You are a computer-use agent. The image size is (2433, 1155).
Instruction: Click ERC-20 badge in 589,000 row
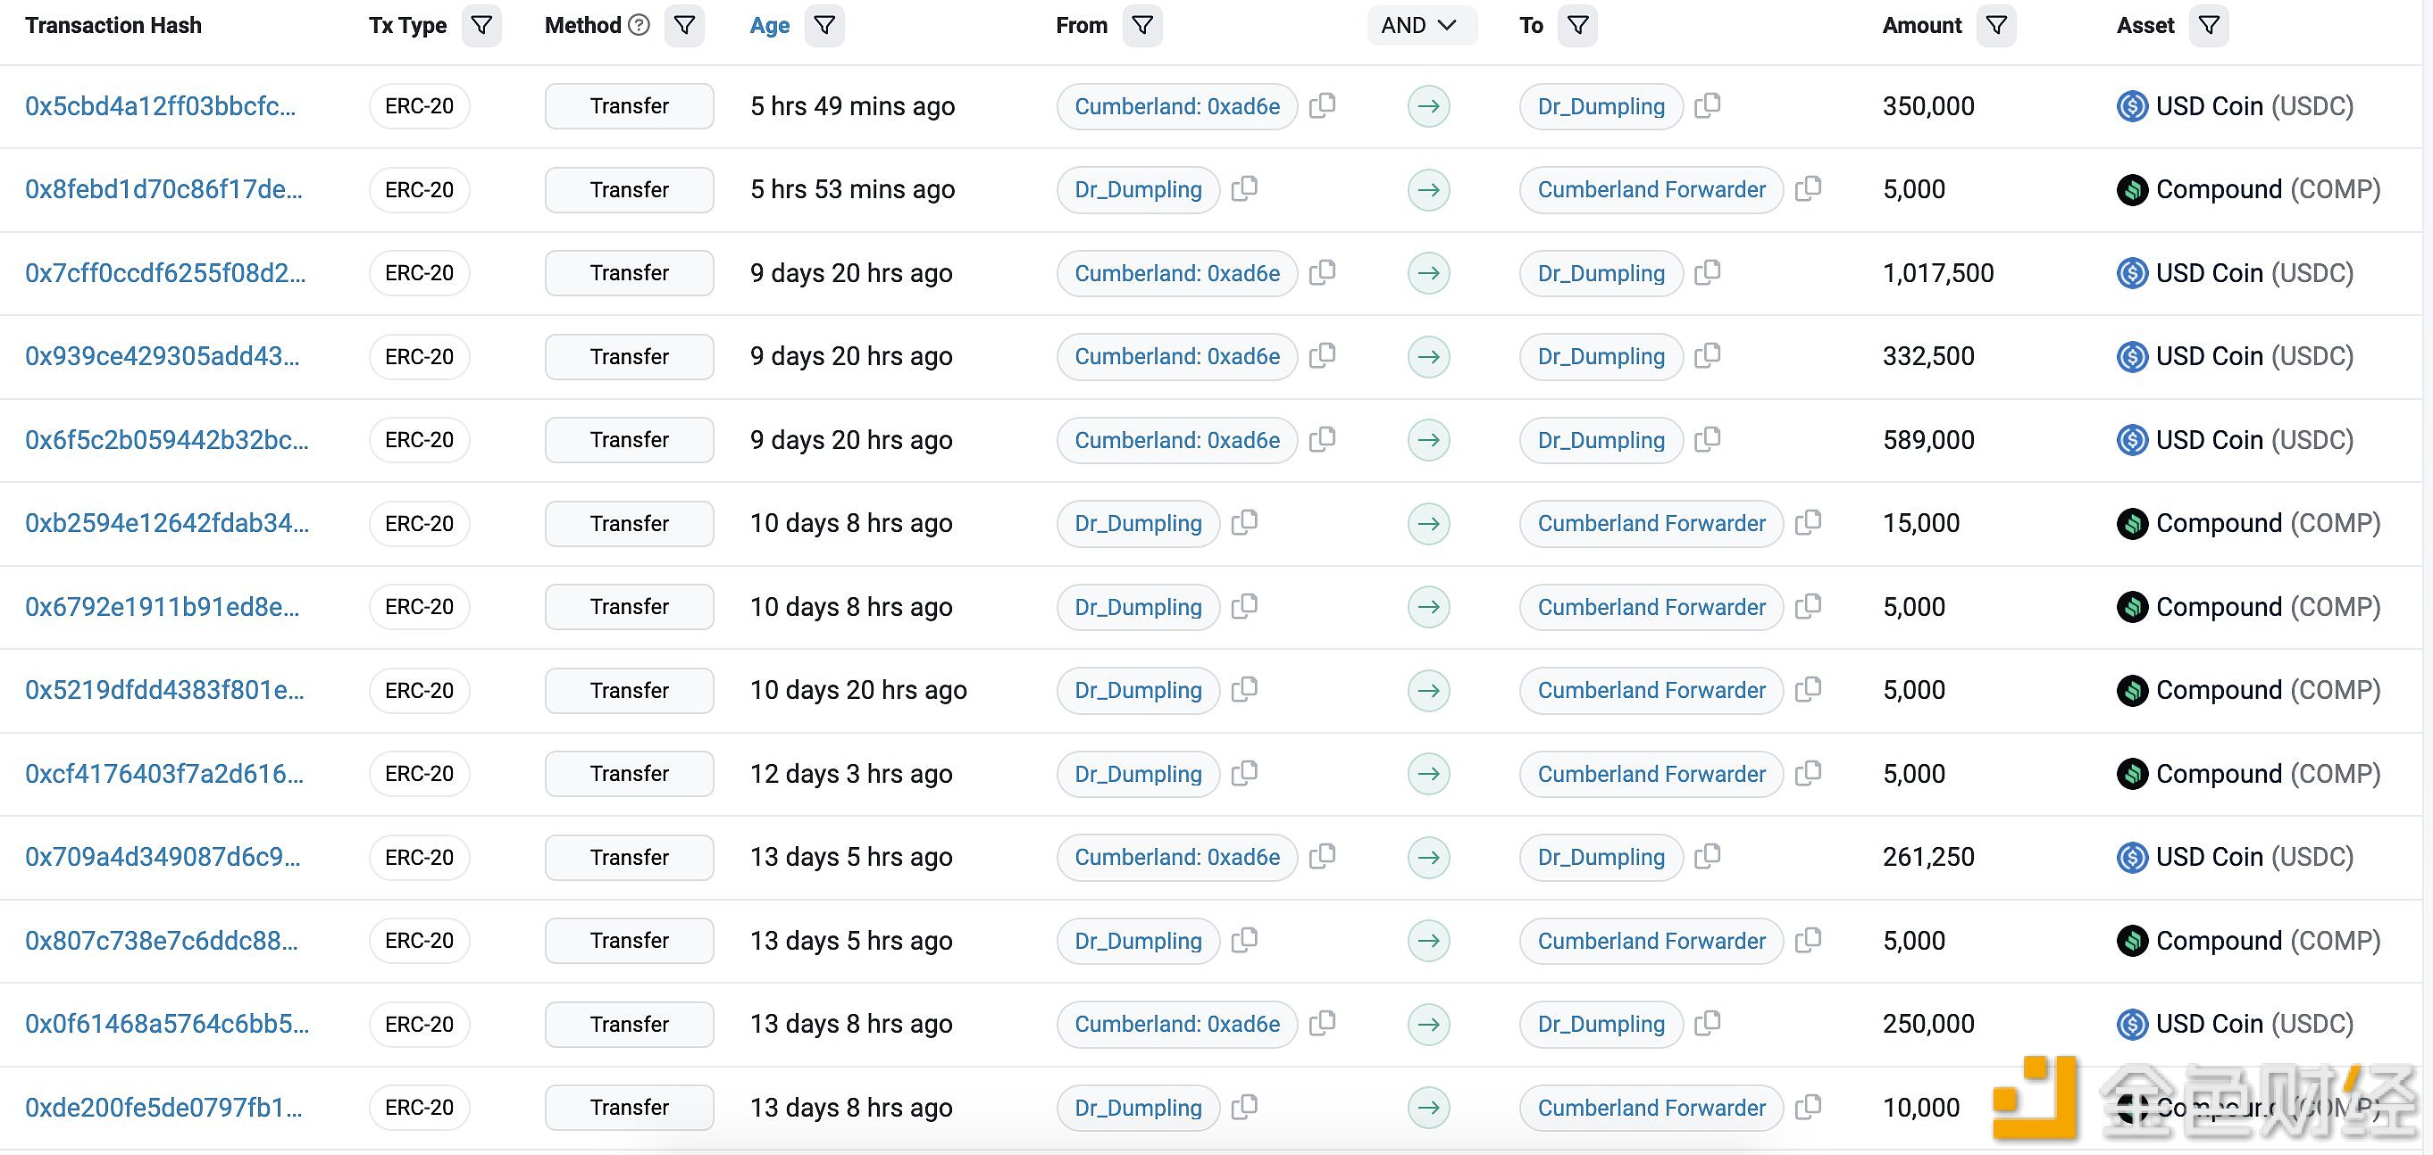coord(420,440)
